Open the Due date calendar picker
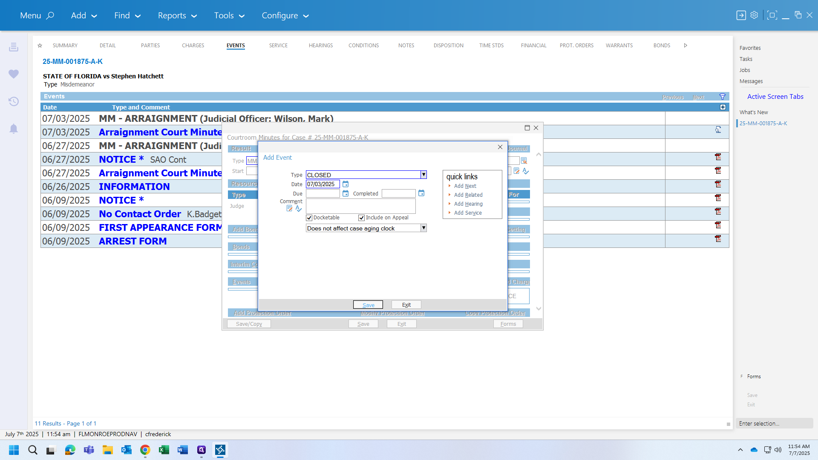The height and width of the screenshot is (460, 818). [346, 193]
